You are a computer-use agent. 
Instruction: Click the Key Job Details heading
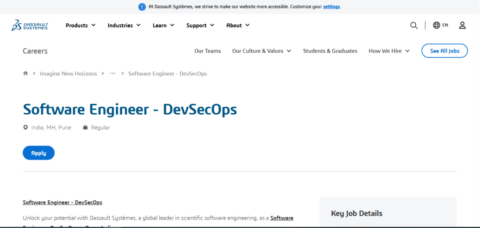coord(357,213)
